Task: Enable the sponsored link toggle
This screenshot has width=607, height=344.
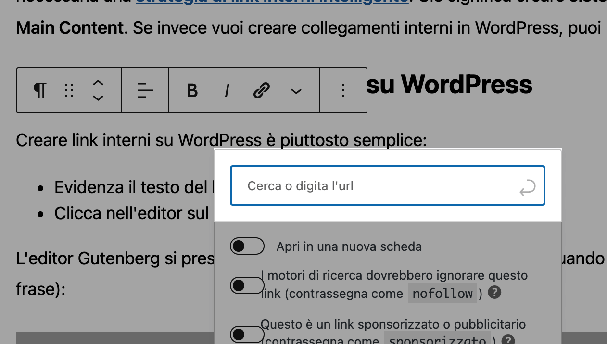Action: 247,334
